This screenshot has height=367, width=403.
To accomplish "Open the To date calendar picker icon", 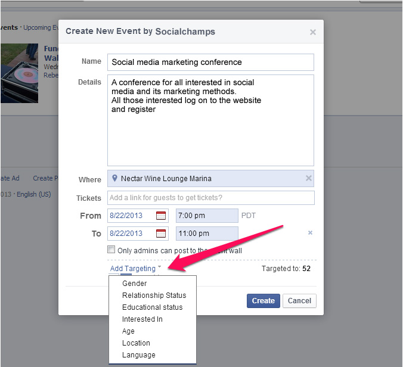I will click(x=161, y=234).
